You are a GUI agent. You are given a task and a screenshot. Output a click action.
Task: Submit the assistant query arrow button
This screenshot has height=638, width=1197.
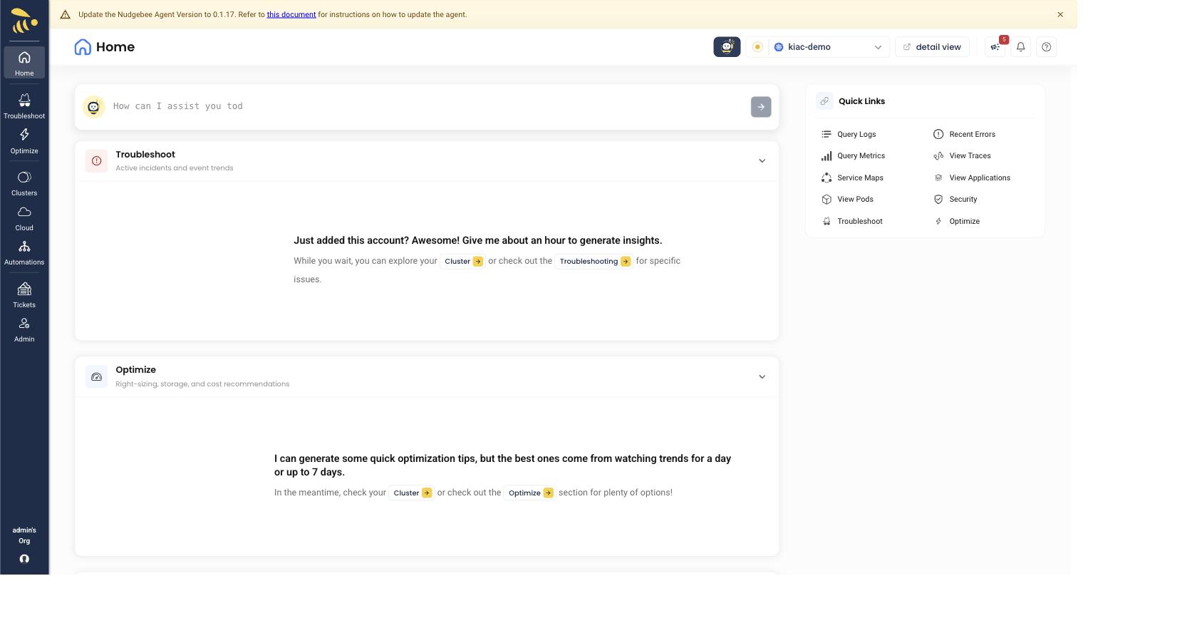pyautogui.click(x=761, y=107)
